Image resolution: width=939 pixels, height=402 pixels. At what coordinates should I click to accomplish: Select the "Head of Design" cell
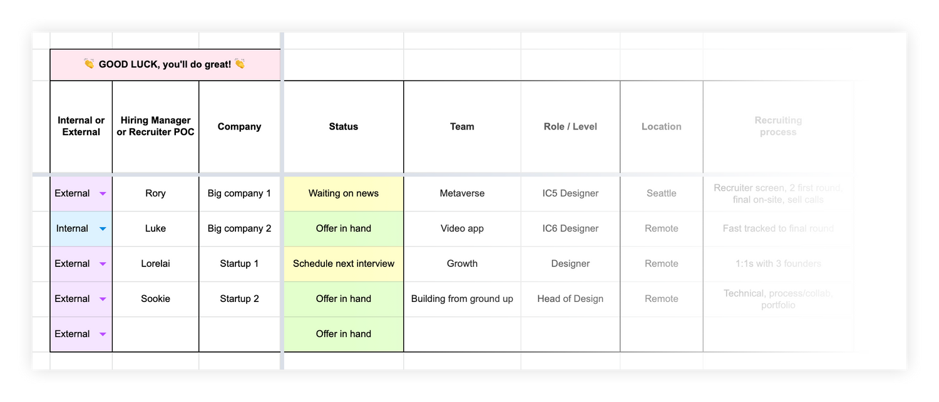tap(570, 299)
